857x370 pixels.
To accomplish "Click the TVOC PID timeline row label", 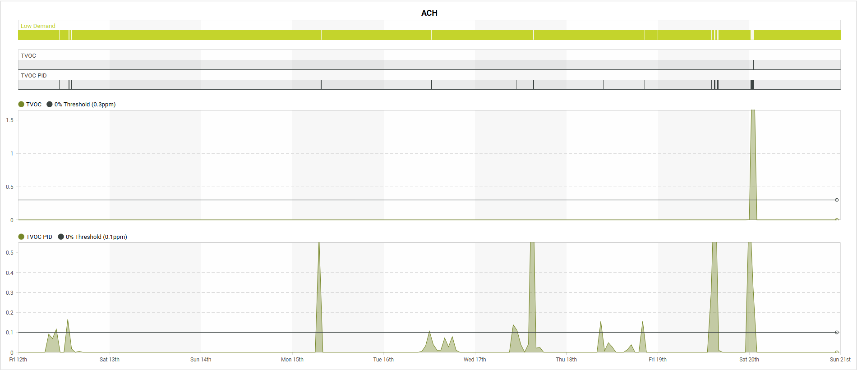I will 34,76.
